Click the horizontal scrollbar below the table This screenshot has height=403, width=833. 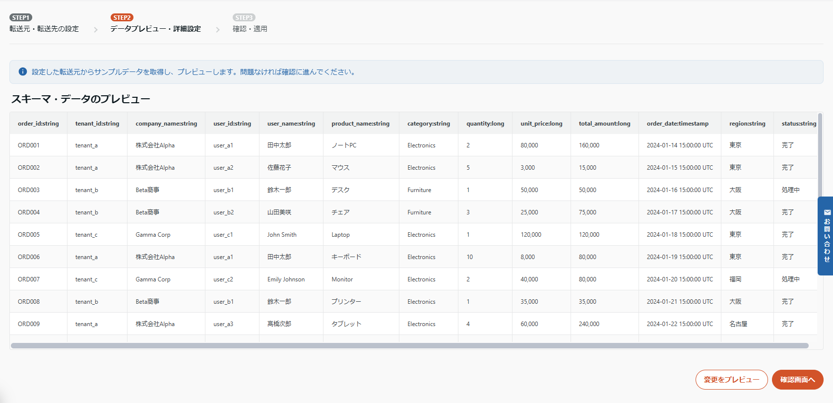409,345
